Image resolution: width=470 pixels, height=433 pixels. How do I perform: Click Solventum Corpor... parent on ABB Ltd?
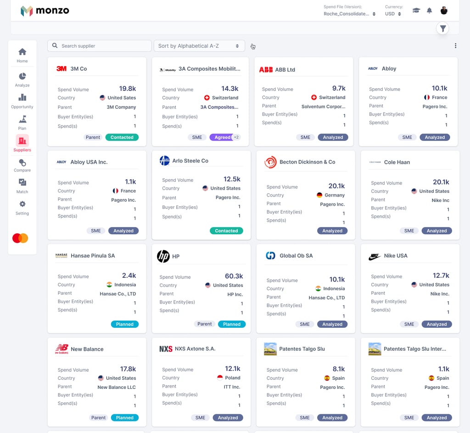click(x=323, y=107)
